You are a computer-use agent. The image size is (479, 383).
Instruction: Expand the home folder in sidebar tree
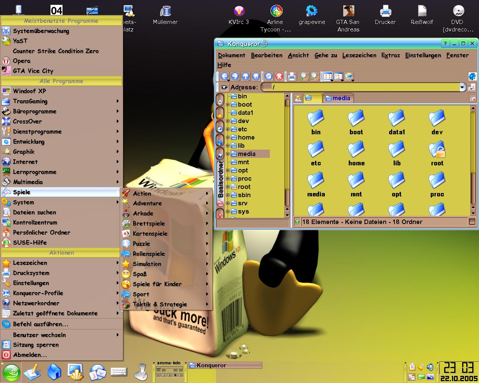pyautogui.click(x=228, y=138)
